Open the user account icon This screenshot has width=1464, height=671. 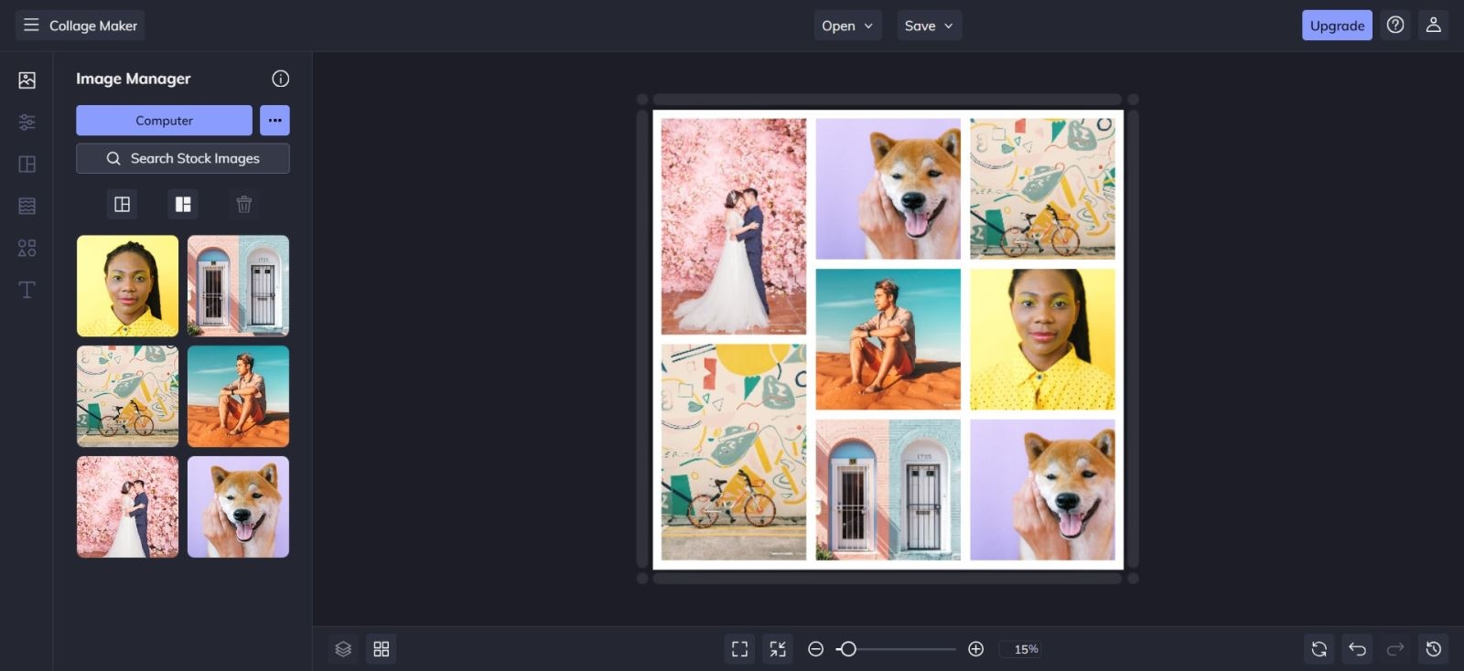click(1434, 26)
